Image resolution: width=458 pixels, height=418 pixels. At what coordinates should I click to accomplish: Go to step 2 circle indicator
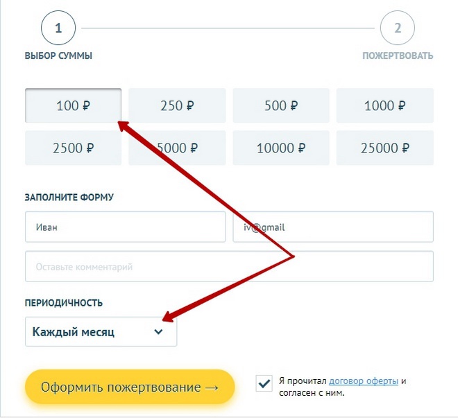(398, 28)
